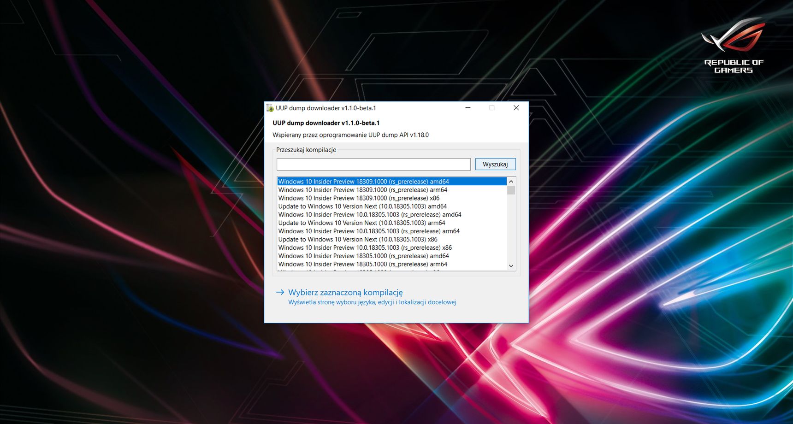
Task: Click the list scrollbar up arrow
Action: click(x=511, y=182)
